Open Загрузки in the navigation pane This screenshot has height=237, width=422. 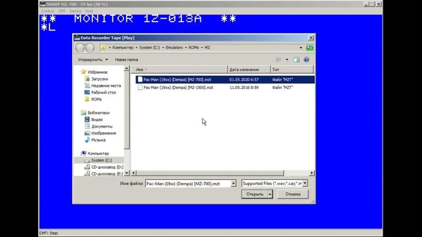point(100,79)
